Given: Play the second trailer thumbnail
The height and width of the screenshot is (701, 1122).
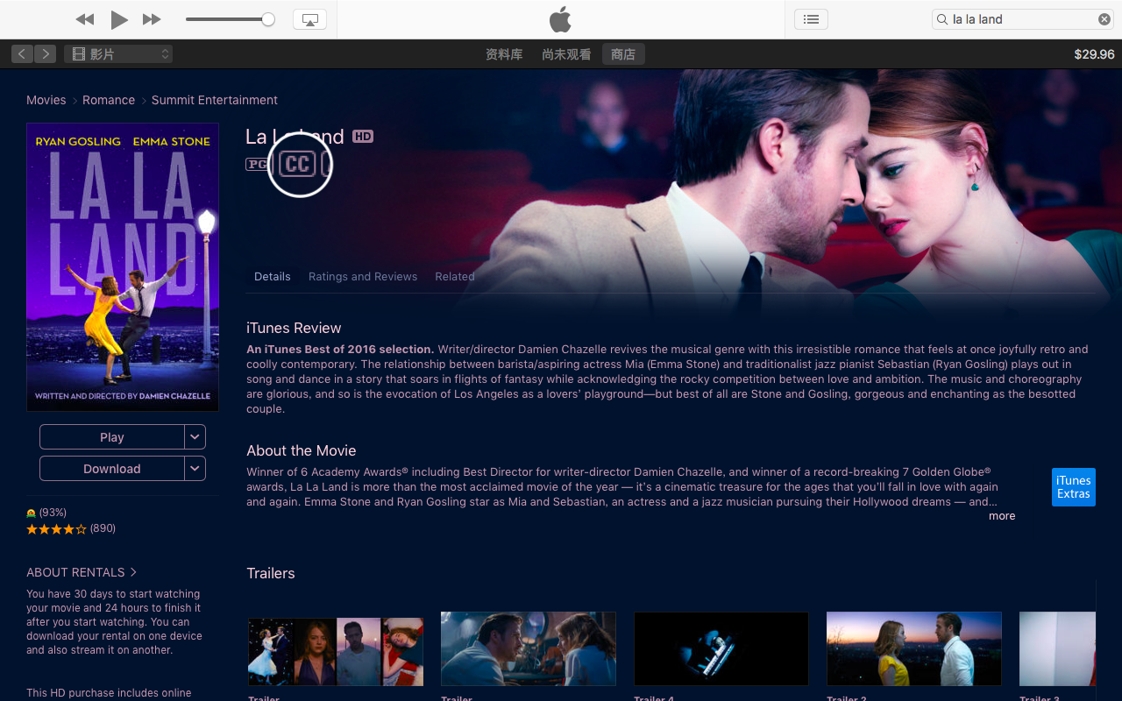Looking at the screenshot, I should coord(529,648).
